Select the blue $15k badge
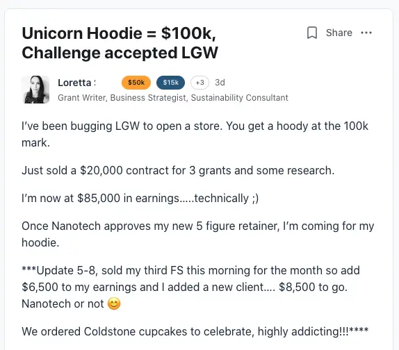Screen dimensions: 399x350 pos(170,83)
